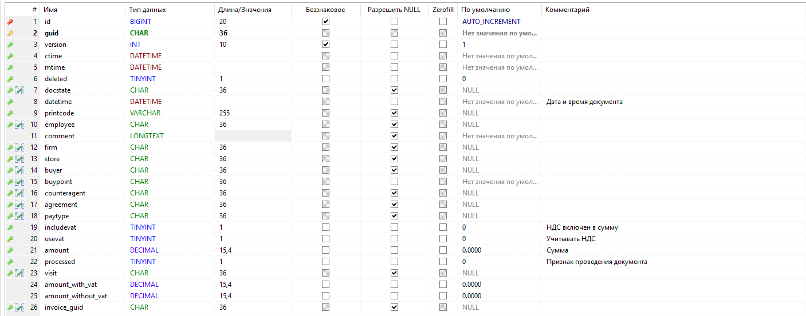Click the length value field for version
Viewport: 806px width, 316px height.
(252, 45)
